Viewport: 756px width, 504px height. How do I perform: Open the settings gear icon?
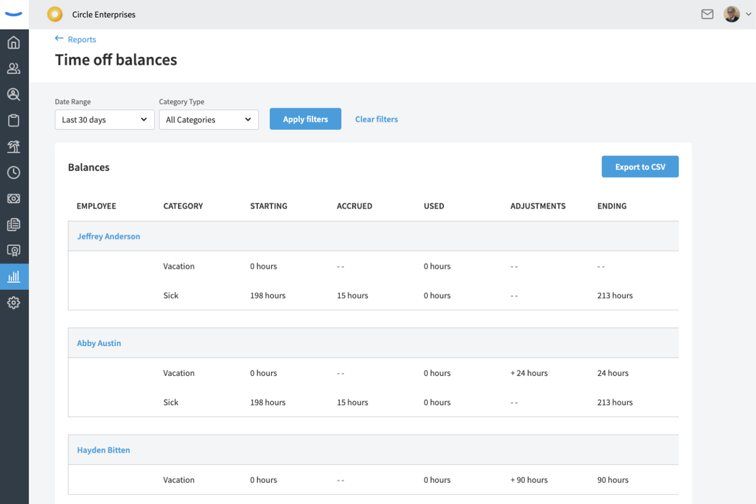click(14, 303)
